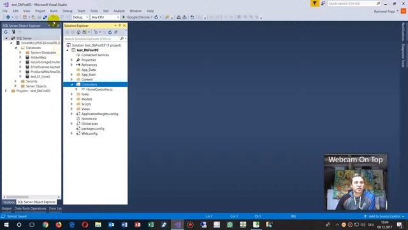Click the Visual Studio taskbar icon
The height and width of the screenshot is (230, 408).
click(177, 224)
